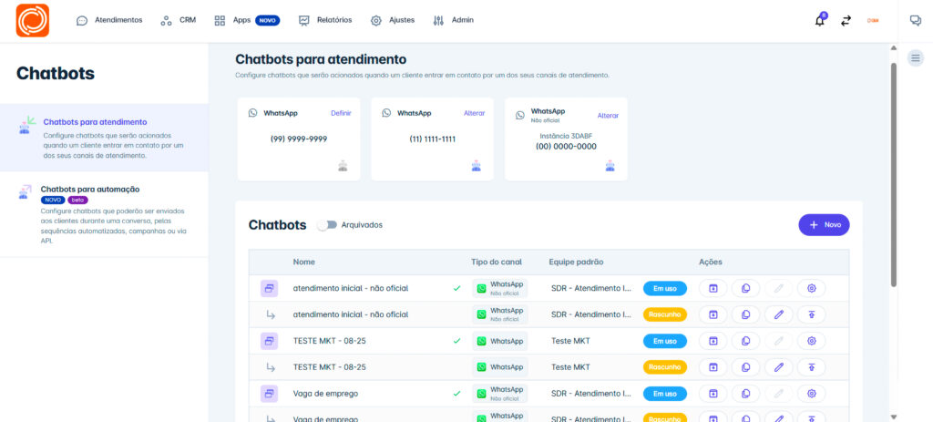Click the Novo button
933x422 pixels.
pyautogui.click(x=824, y=225)
